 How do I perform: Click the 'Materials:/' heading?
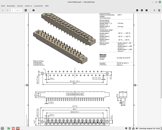(x=103, y=55)
